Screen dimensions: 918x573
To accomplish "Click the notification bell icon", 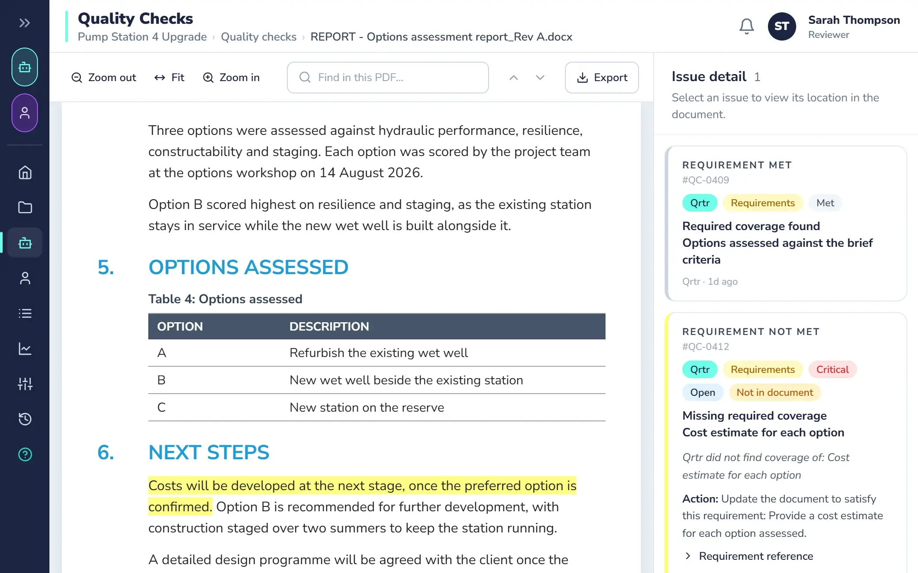I will pyautogui.click(x=746, y=26).
